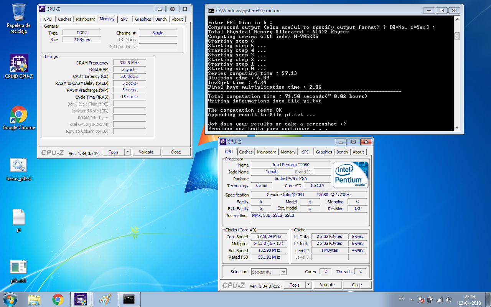Open CPUID CPU-Z desktop shortcut

click(19, 66)
